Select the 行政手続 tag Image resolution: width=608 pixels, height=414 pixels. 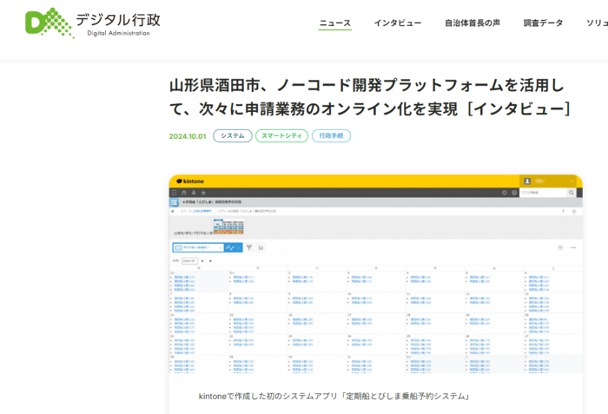[331, 135]
